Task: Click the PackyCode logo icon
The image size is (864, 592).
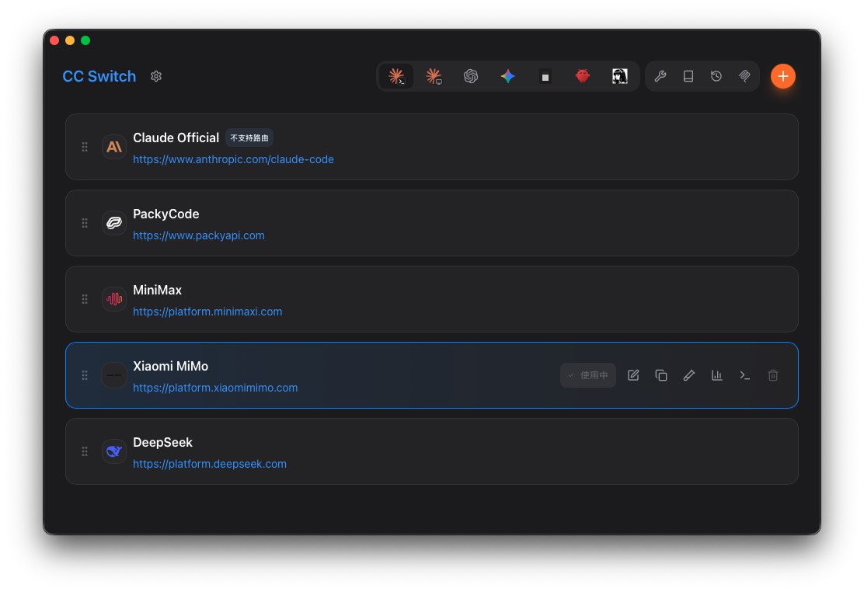Action: pyautogui.click(x=114, y=223)
